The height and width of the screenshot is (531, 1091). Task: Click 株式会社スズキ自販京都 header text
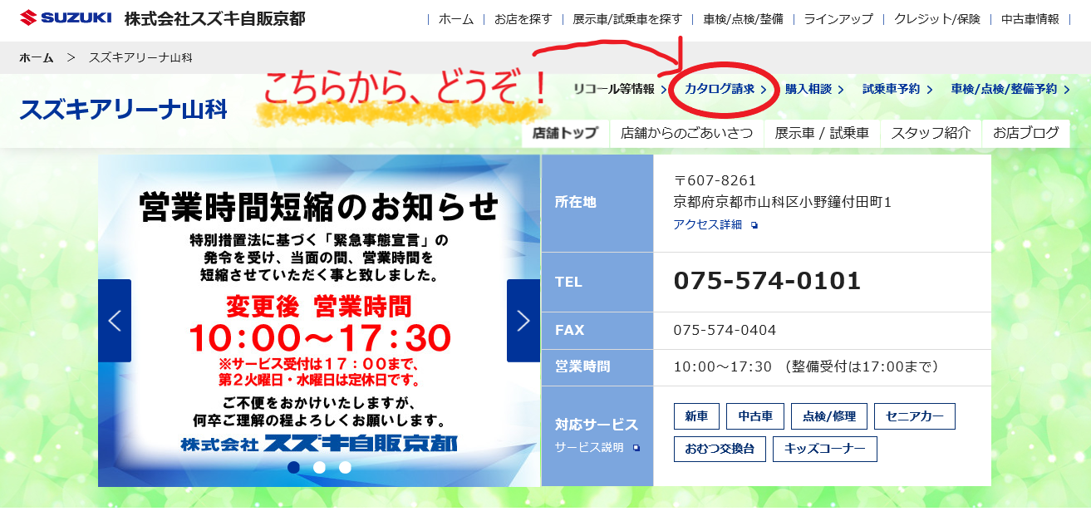click(214, 18)
